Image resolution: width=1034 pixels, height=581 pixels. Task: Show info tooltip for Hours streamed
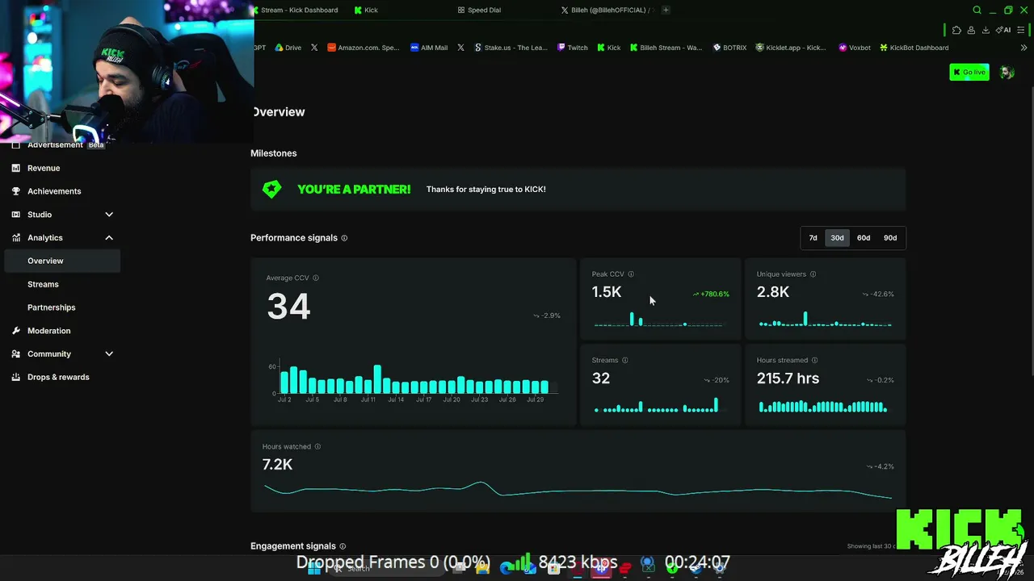click(814, 360)
